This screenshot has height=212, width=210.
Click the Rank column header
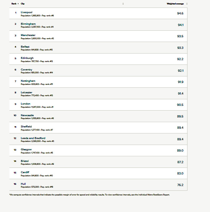pyautogui.click(x=14, y=4)
